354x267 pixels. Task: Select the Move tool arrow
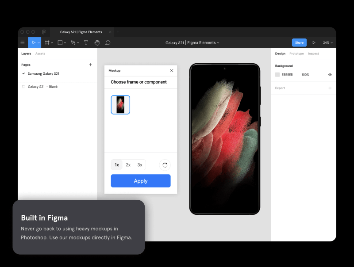click(x=33, y=43)
